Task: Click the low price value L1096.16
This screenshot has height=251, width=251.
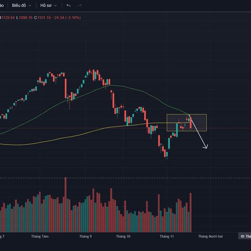Action: tap(25, 18)
